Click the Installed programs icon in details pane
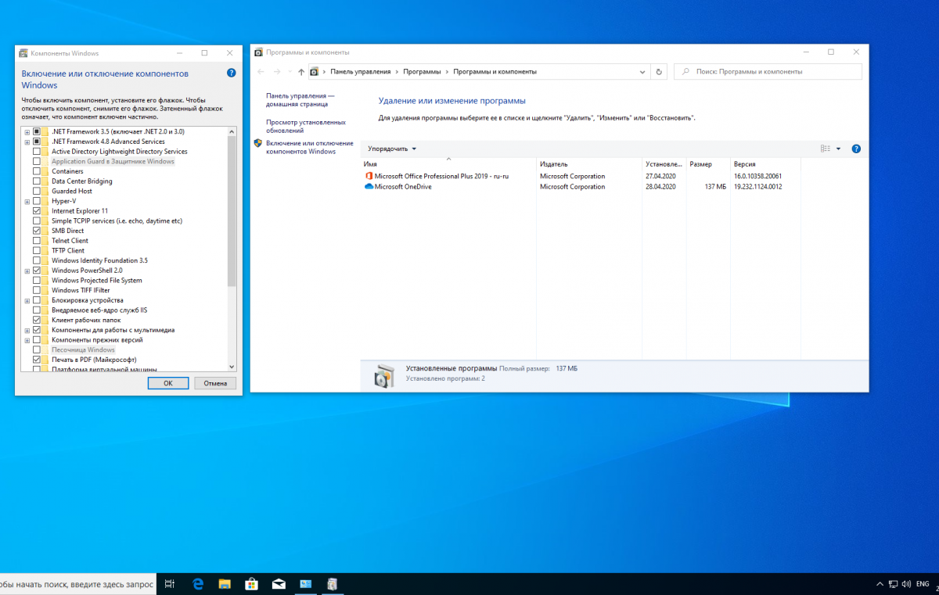The height and width of the screenshot is (595, 939). coord(384,375)
